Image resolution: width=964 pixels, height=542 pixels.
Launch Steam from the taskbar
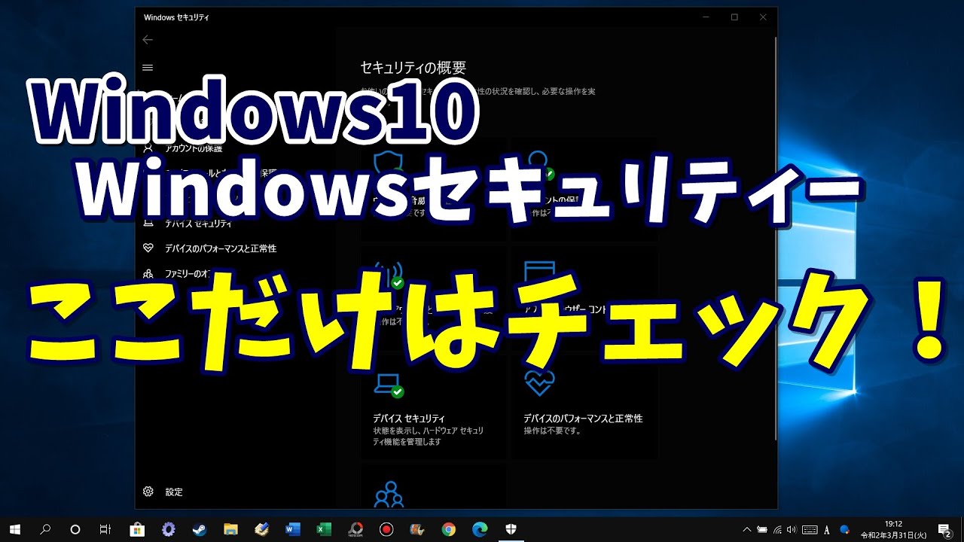[200, 529]
